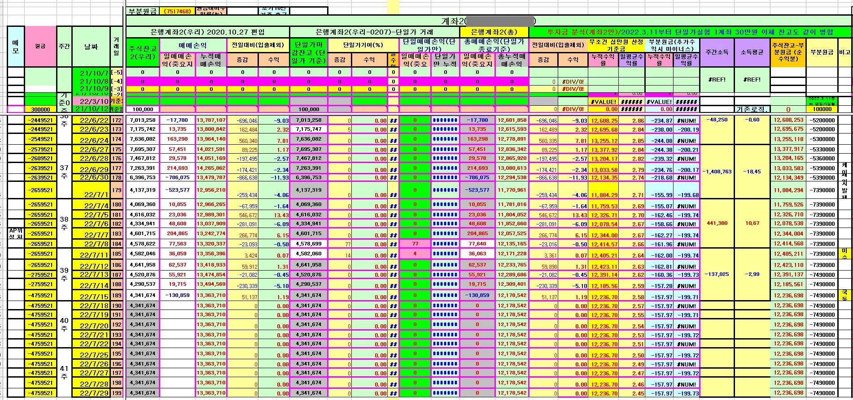Viewport: 853px width, 400px height.
Task: Select the '12,414,568' balance cell
Action: tap(788, 244)
